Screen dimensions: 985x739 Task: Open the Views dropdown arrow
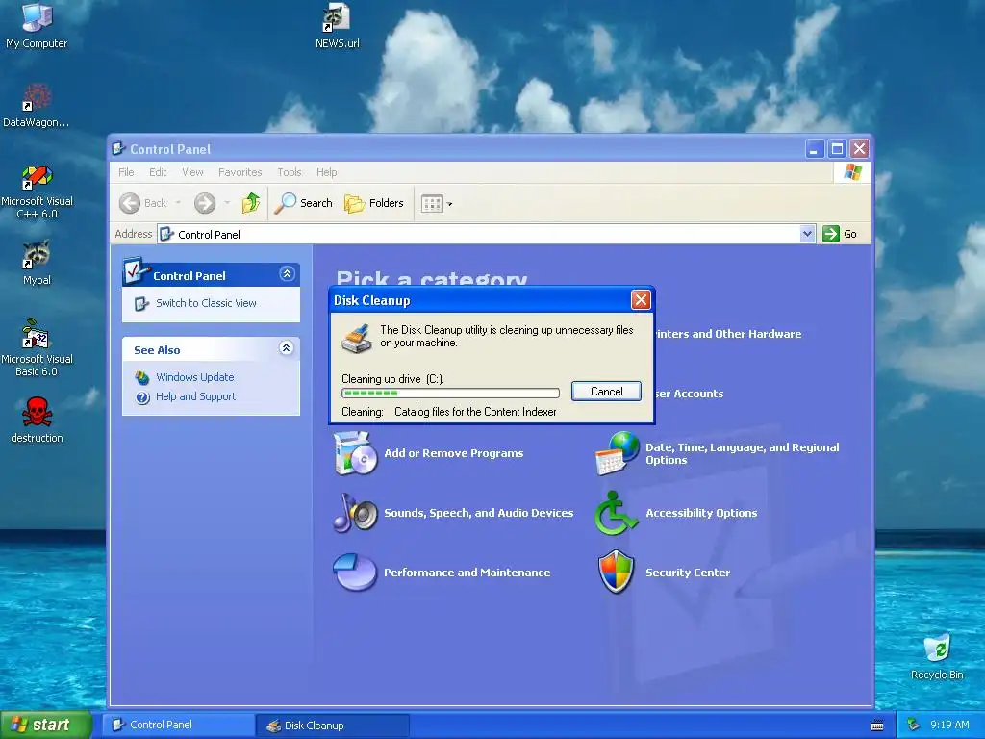(450, 204)
